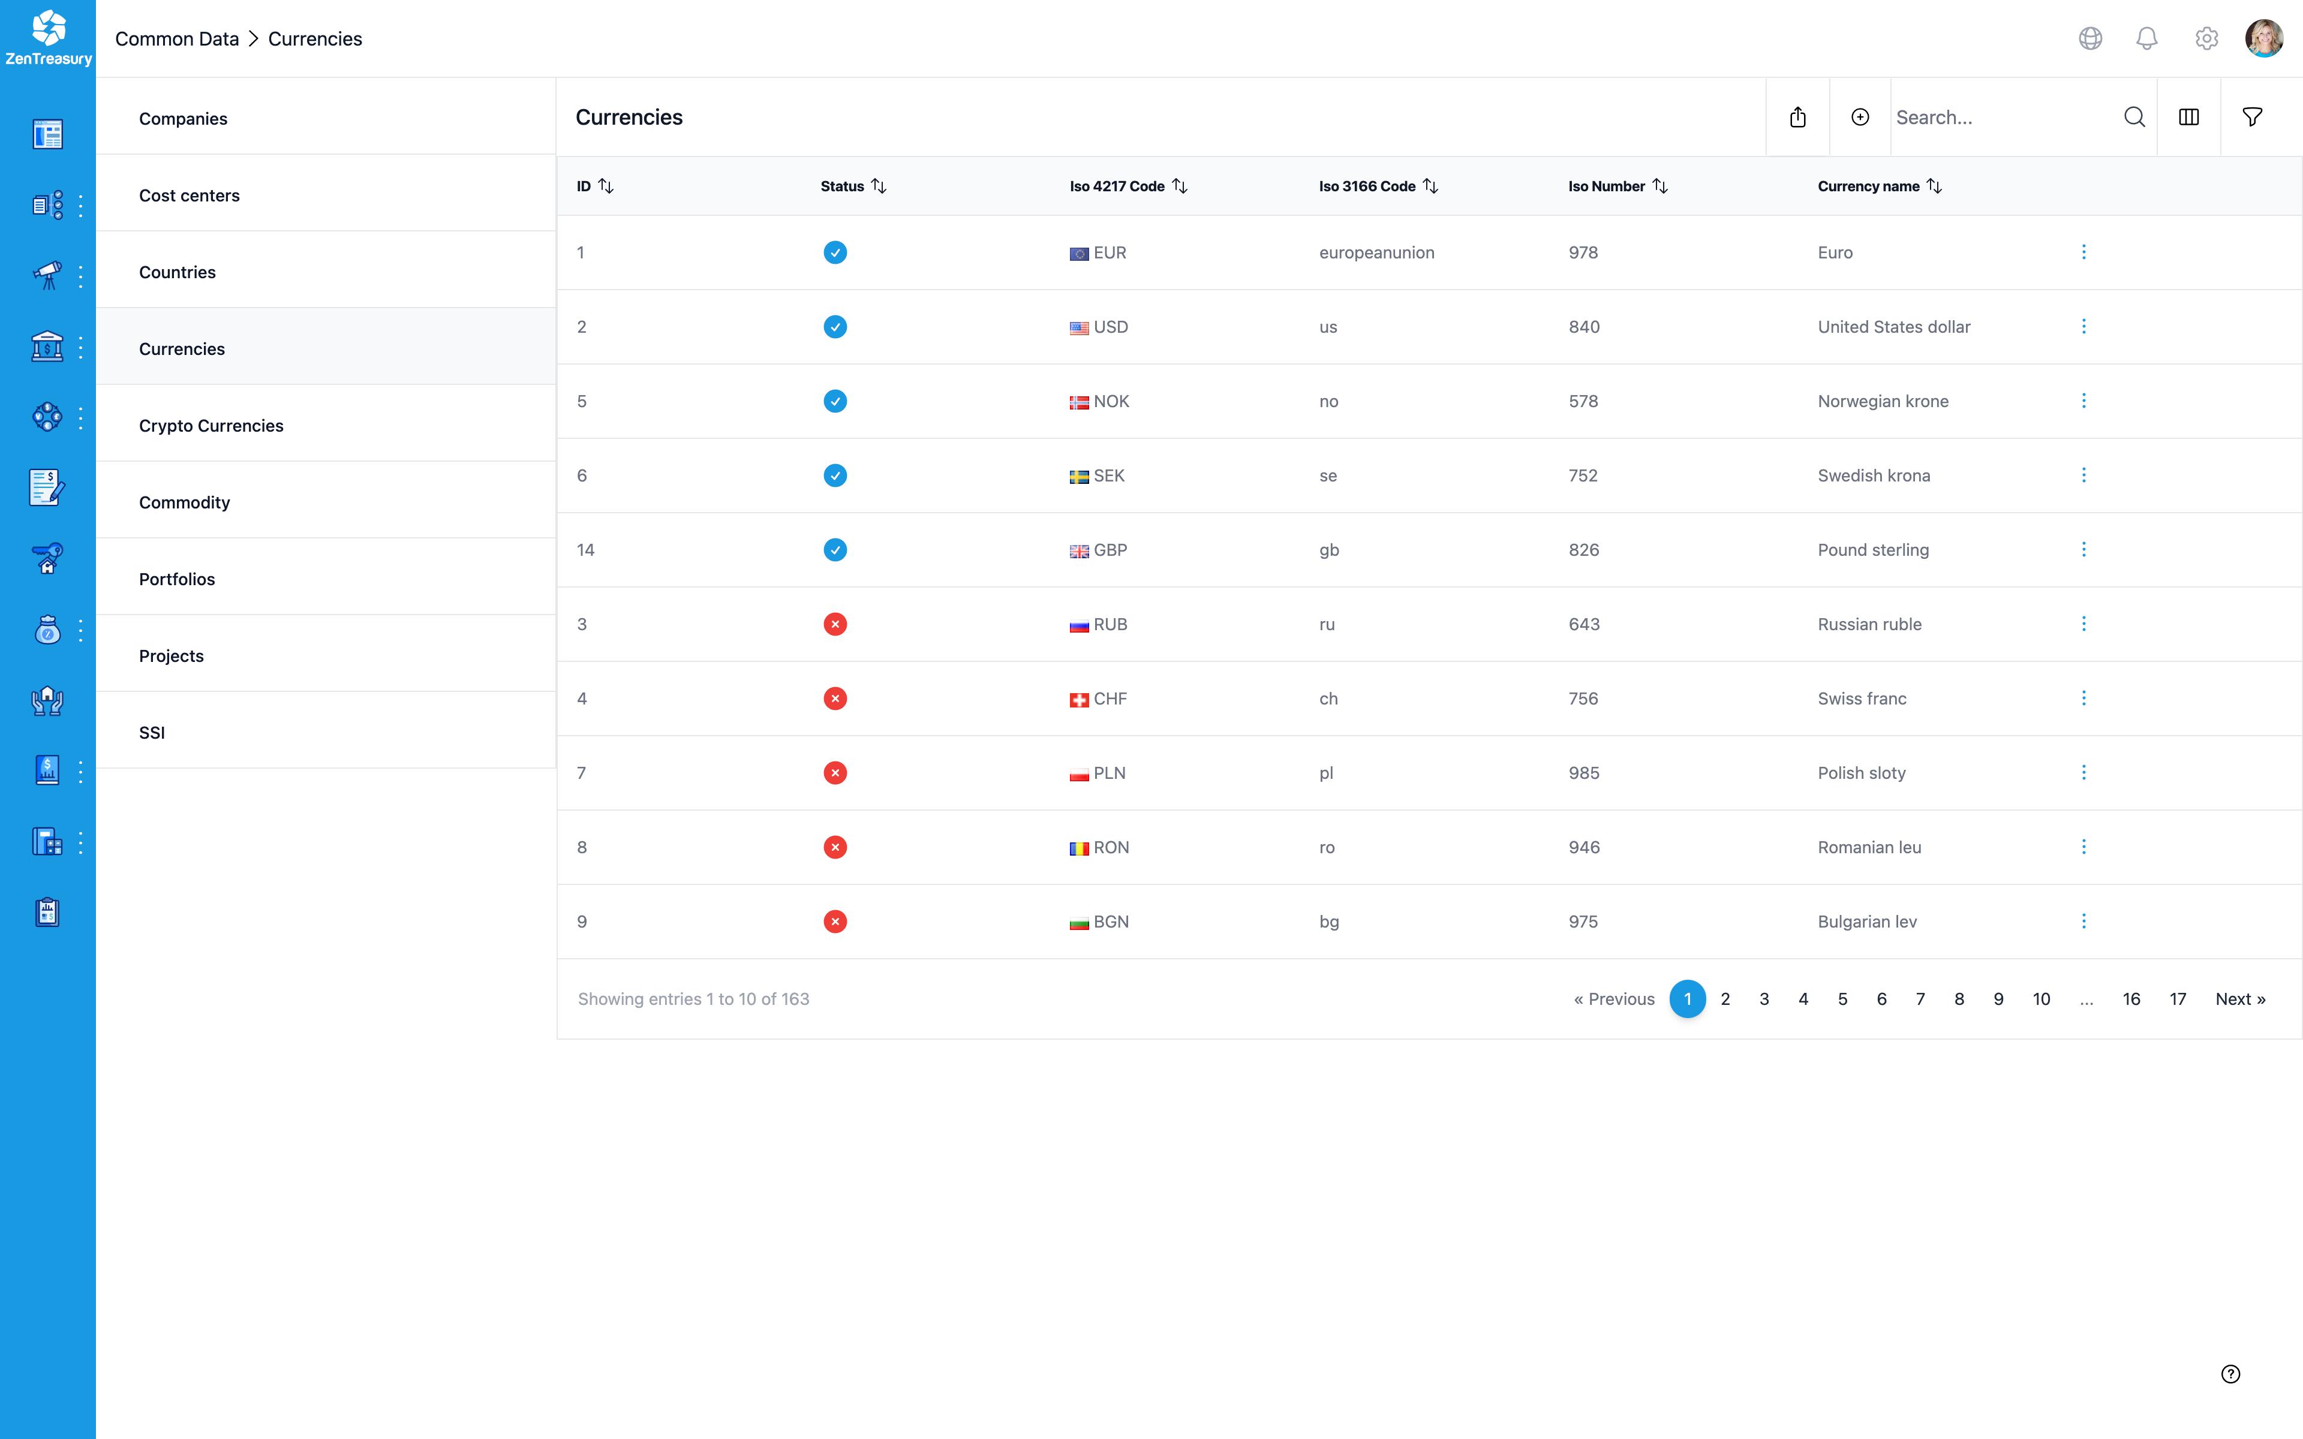Click the notification bell icon
The width and height of the screenshot is (2303, 1439).
click(2147, 38)
